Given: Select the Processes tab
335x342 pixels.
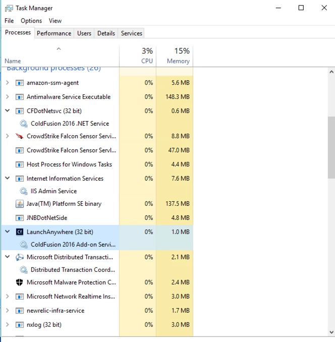Looking at the screenshot, I should click(x=18, y=32).
